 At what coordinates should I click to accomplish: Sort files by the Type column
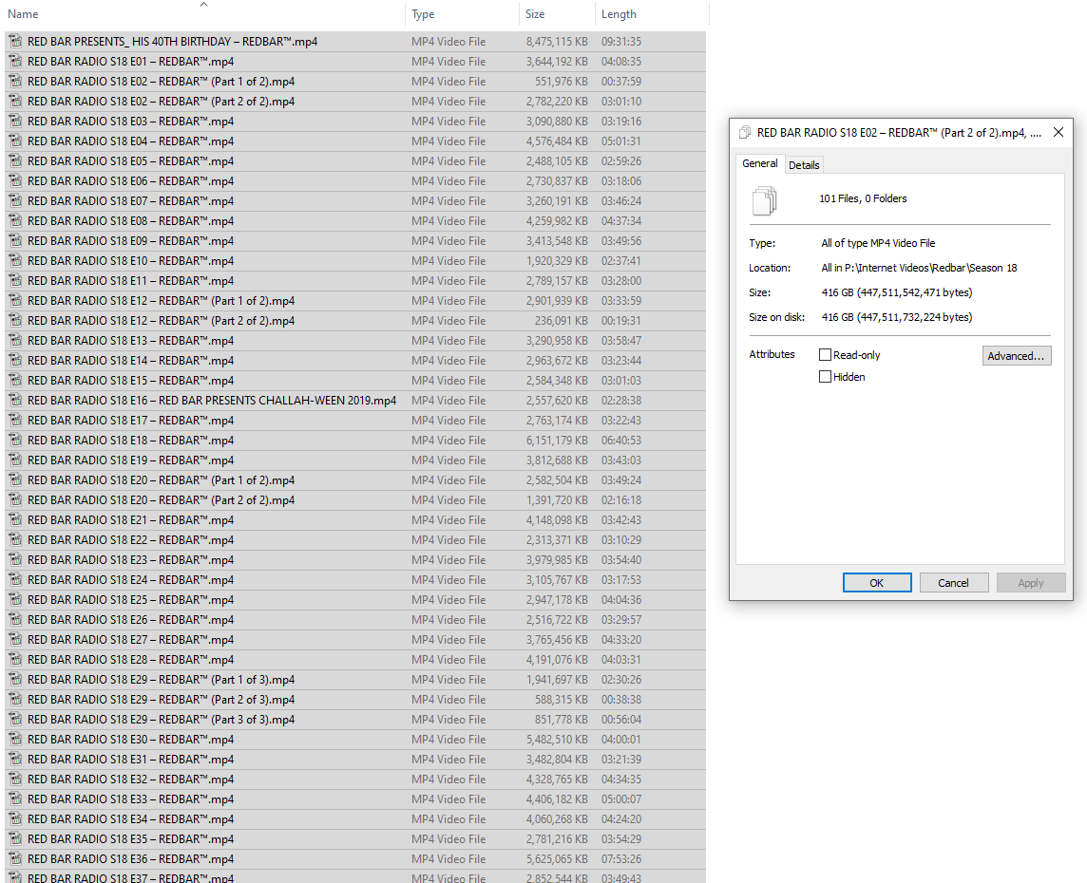pyautogui.click(x=463, y=14)
